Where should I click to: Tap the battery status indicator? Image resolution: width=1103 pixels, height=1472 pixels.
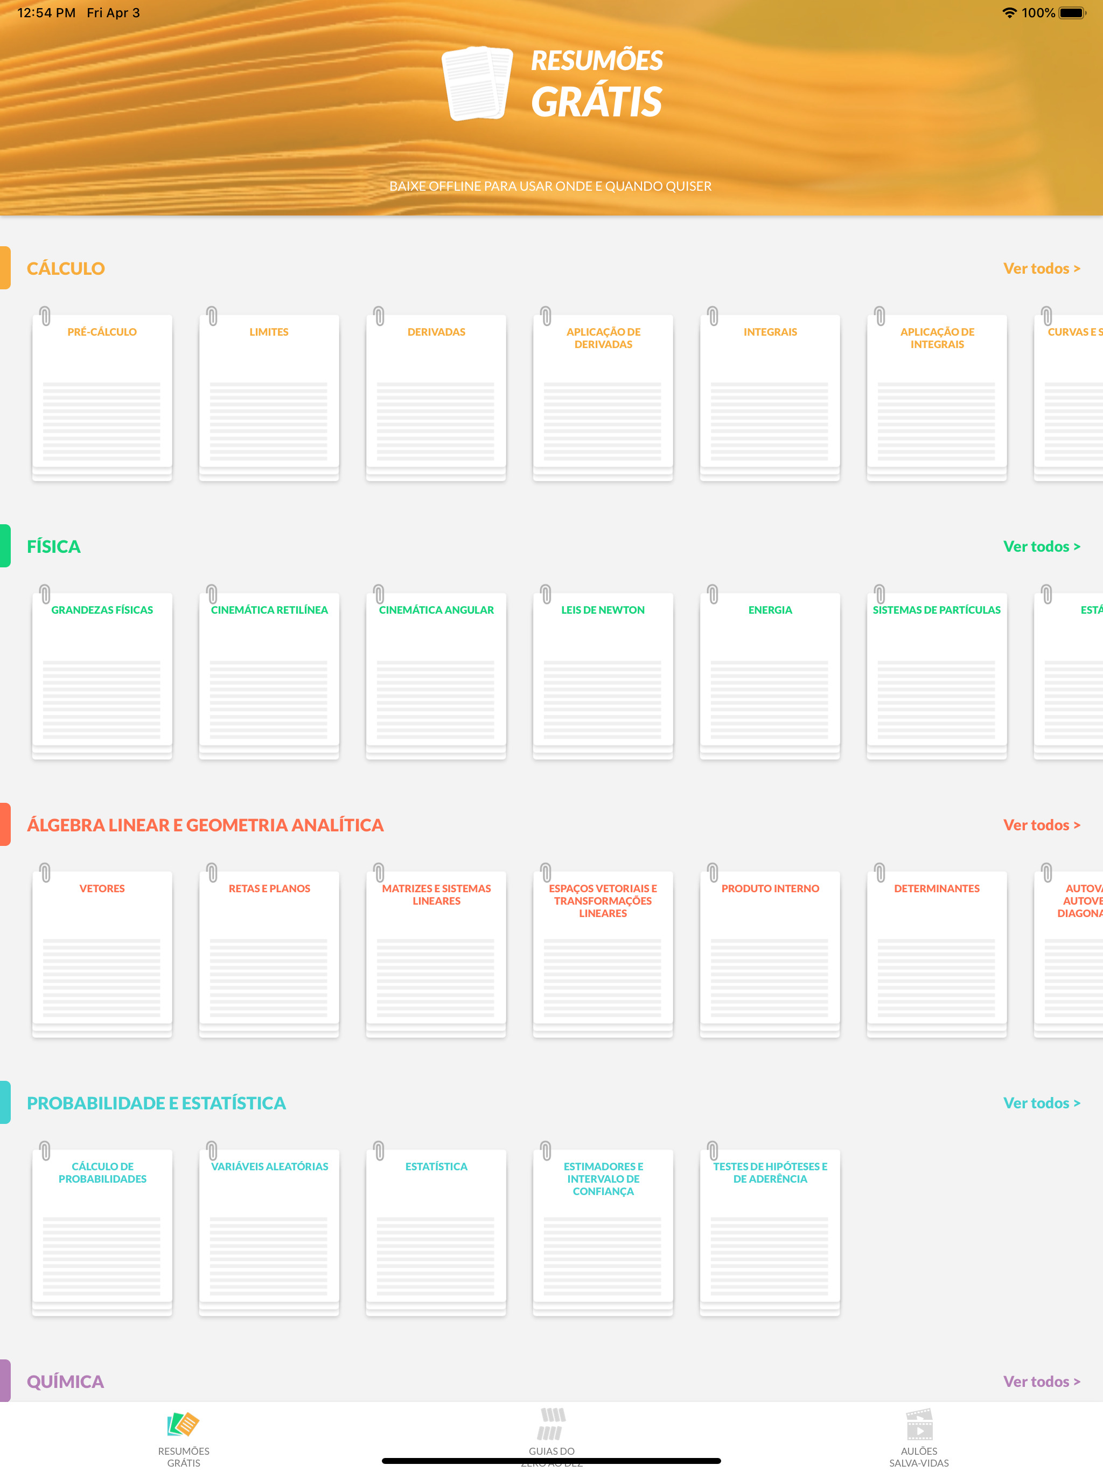[1072, 12]
